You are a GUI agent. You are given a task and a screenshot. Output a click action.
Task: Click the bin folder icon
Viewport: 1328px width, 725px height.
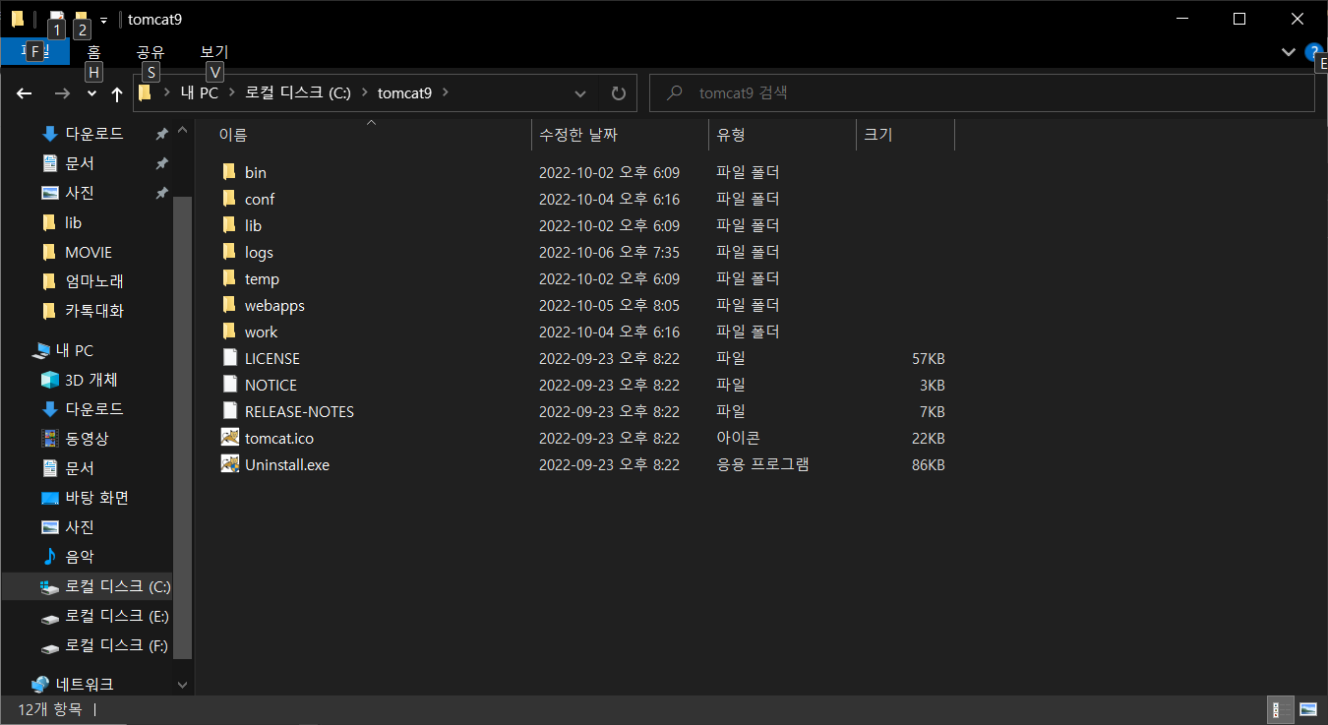tap(229, 172)
